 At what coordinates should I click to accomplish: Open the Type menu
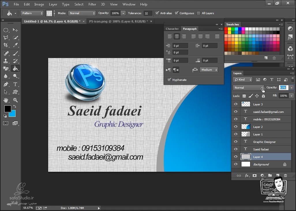coord(66,4)
